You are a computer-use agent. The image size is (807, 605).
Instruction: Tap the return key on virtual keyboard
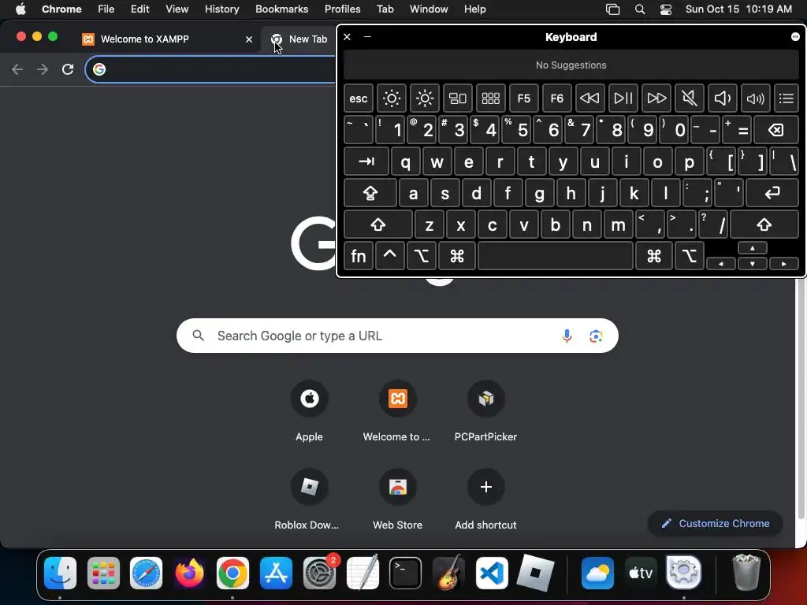pos(772,193)
